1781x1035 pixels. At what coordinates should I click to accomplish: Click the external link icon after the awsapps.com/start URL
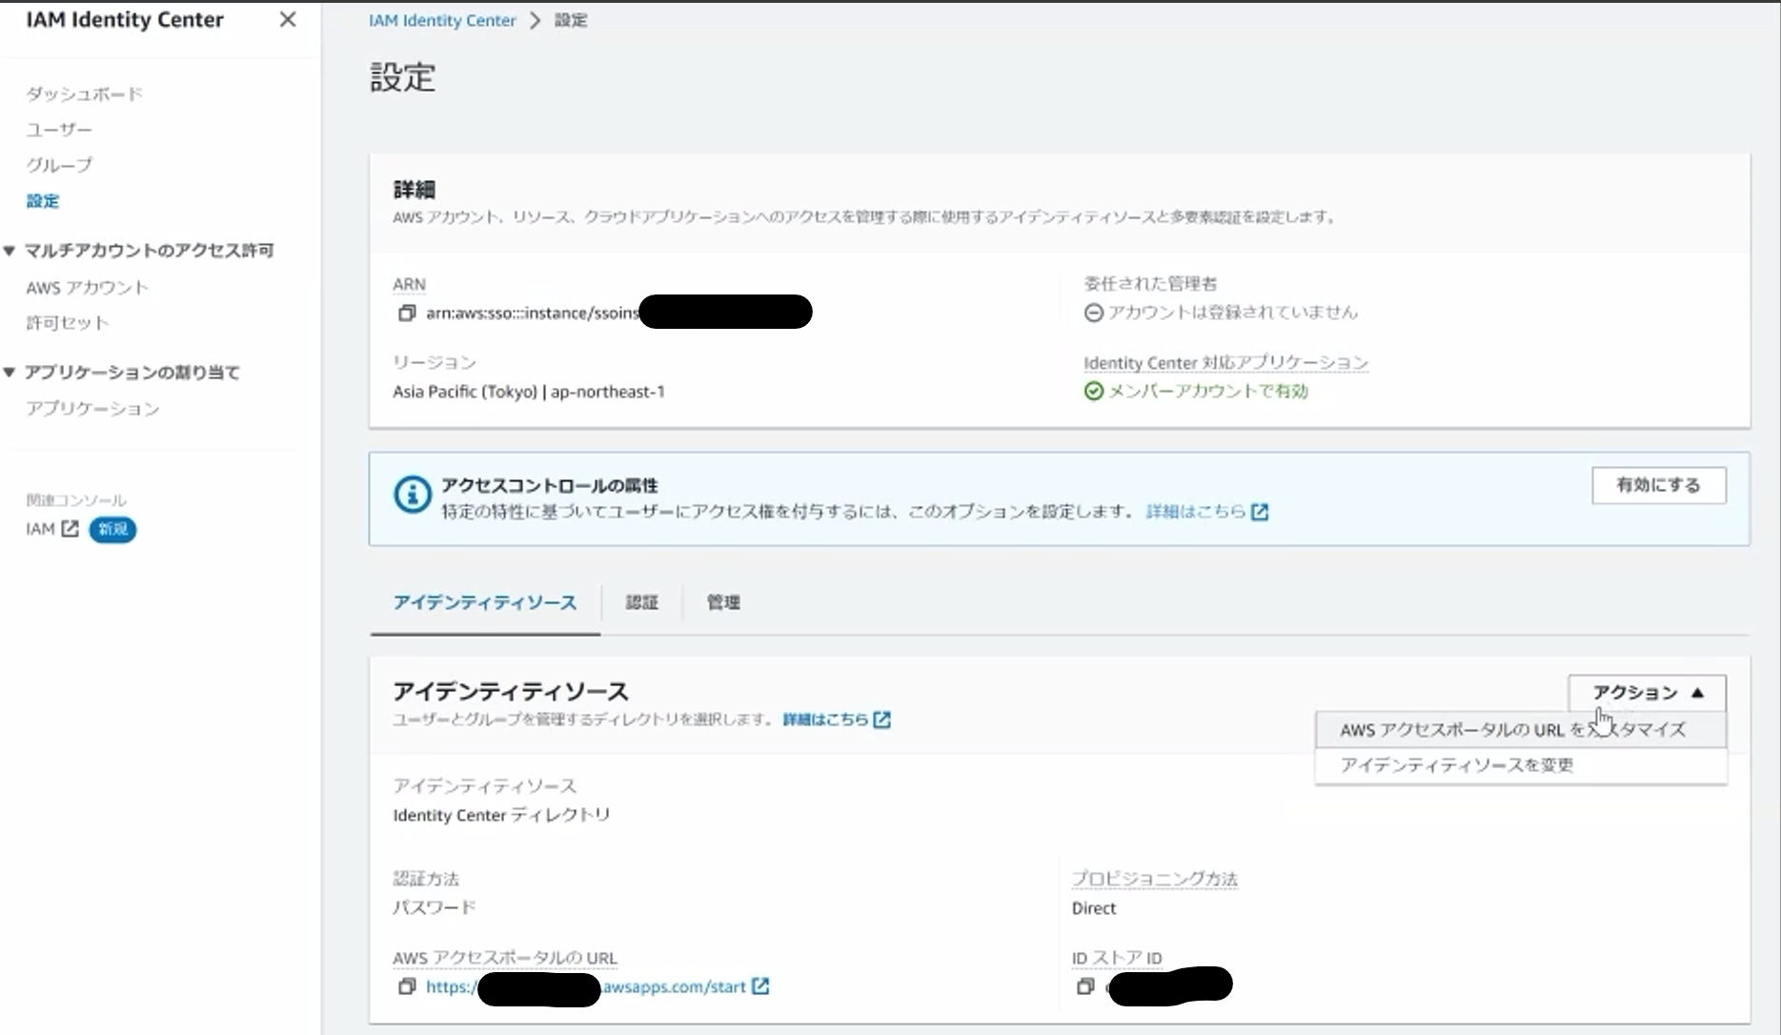(x=760, y=986)
